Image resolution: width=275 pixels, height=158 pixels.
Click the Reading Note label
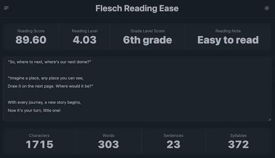[228, 31]
